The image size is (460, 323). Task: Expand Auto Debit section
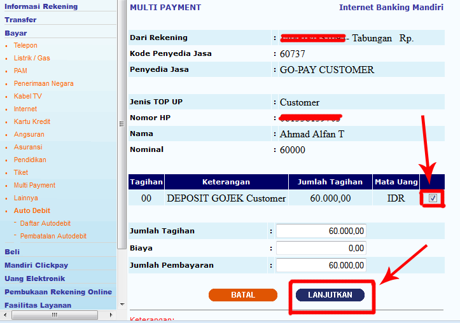pos(32,210)
